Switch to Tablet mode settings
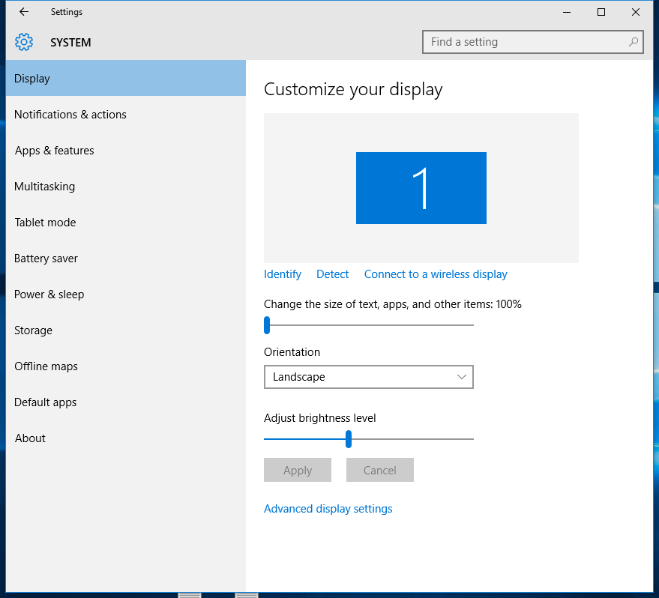The image size is (659, 598). tap(45, 223)
